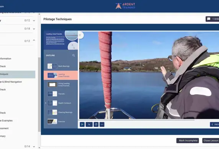Viewport: 219px width, 149px height.
Task: Select the highlighted Techniques lesson
Action: [18, 74]
